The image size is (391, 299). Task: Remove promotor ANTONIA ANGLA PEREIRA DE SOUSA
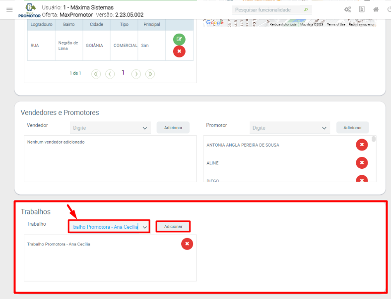(362, 145)
